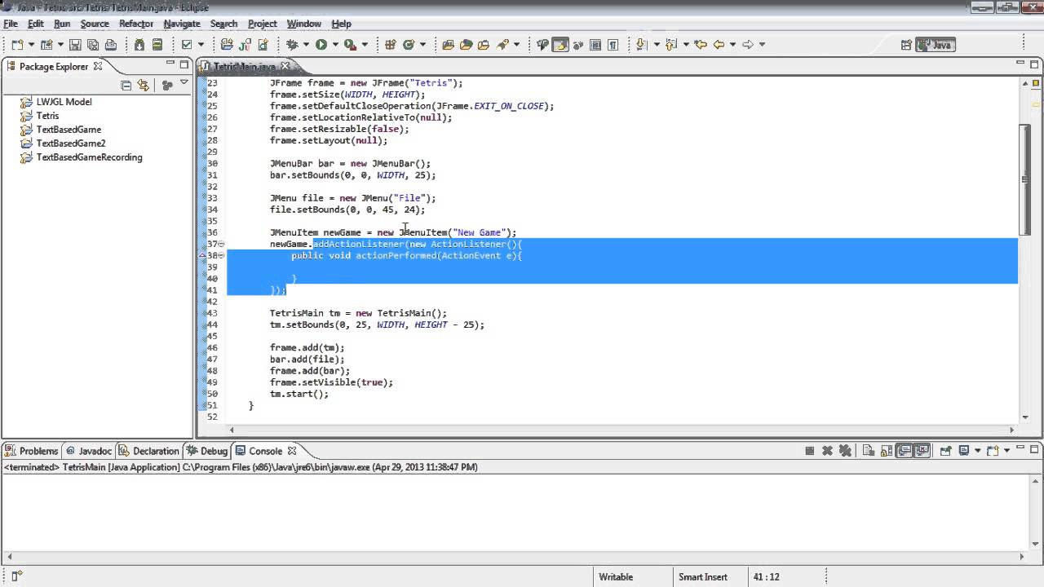Toggle Scroll Lock in Console toolbar

tap(887, 450)
